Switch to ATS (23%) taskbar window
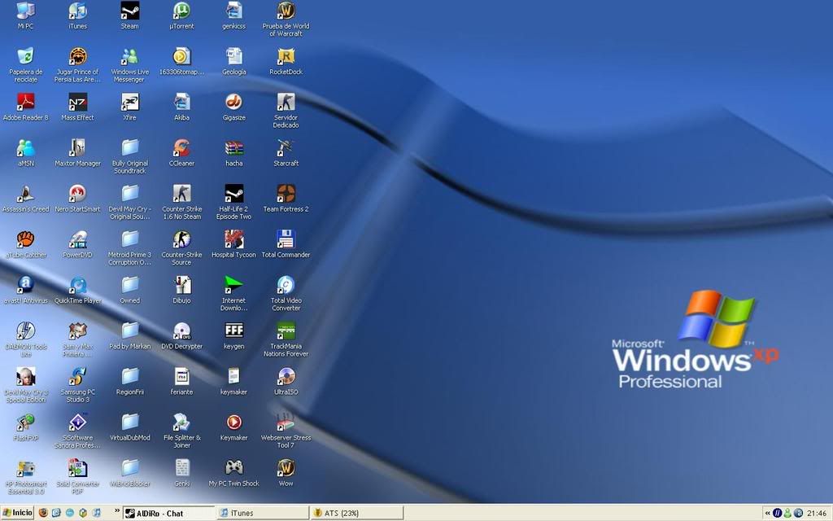 (357, 513)
